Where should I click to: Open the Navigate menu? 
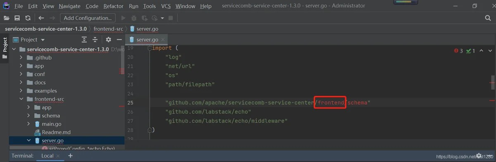70,6
